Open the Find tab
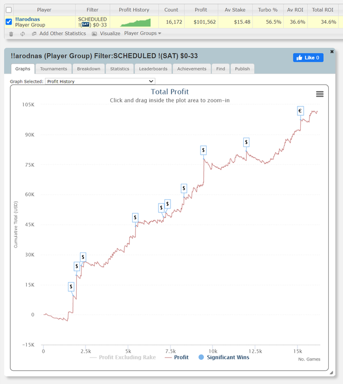This screenshot has width=343, height=384. 220,69
